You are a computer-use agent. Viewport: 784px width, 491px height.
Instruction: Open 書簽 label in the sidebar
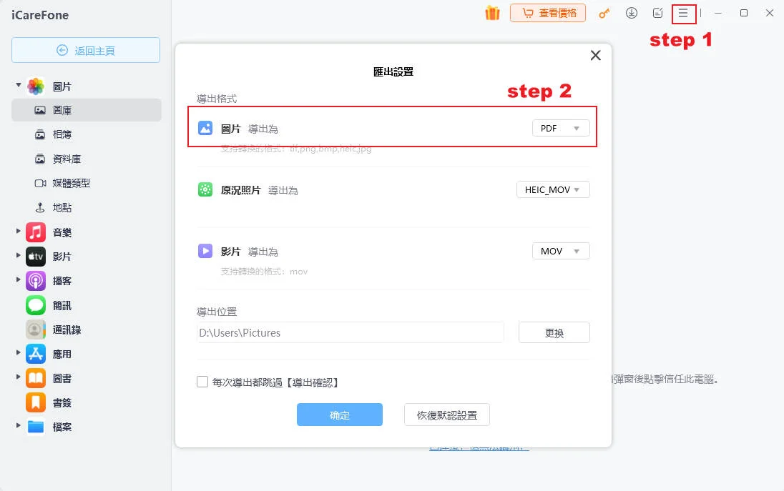tap(62, 402)
